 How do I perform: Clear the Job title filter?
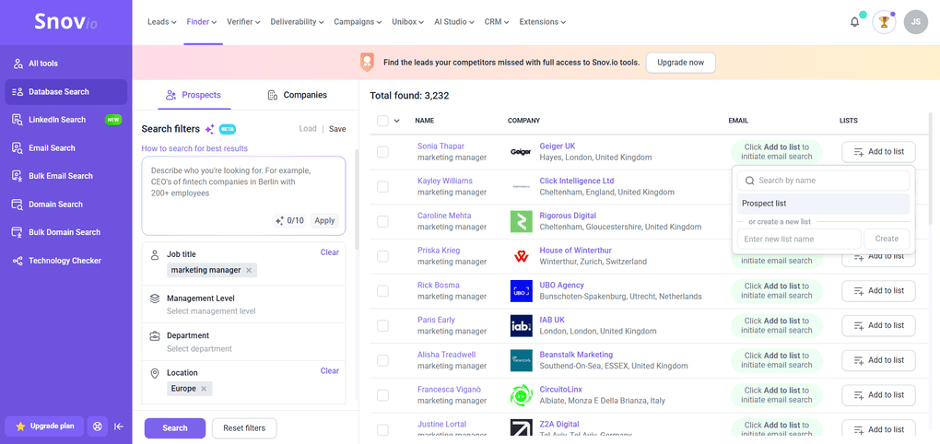click(x=329, y=252)
